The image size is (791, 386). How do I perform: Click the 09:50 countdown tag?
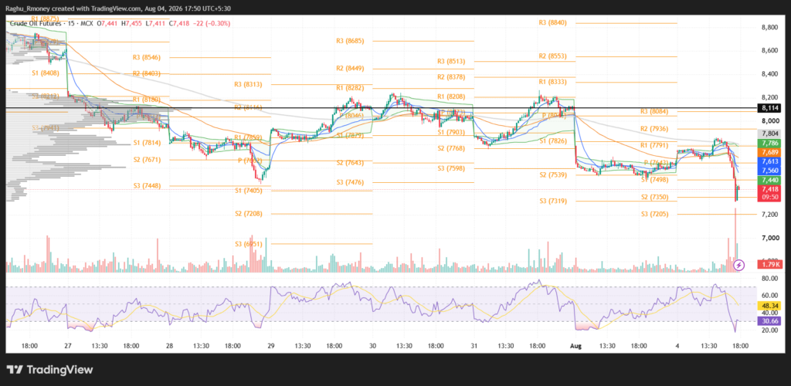click(770, 197)
